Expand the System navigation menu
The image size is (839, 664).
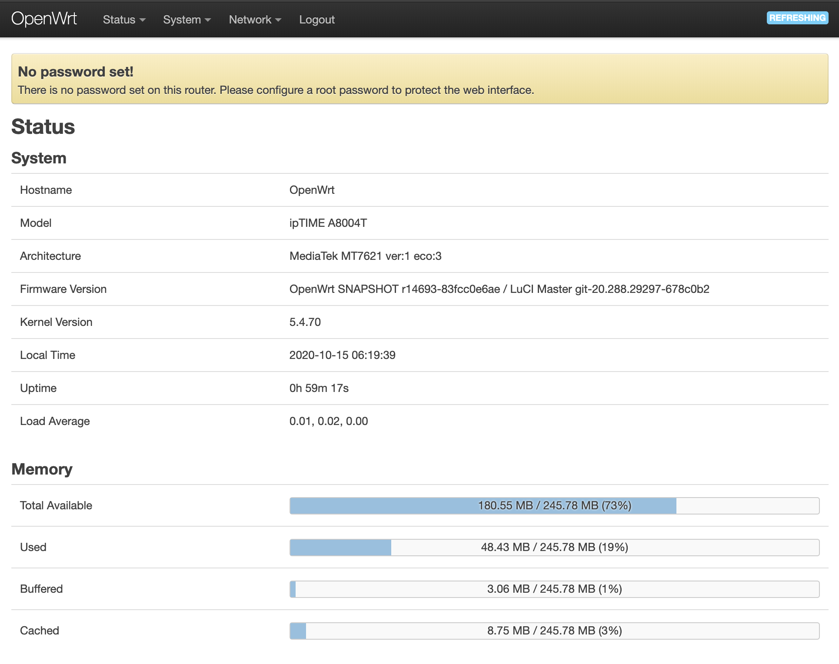pyautogui.click(x=186, y=19)
